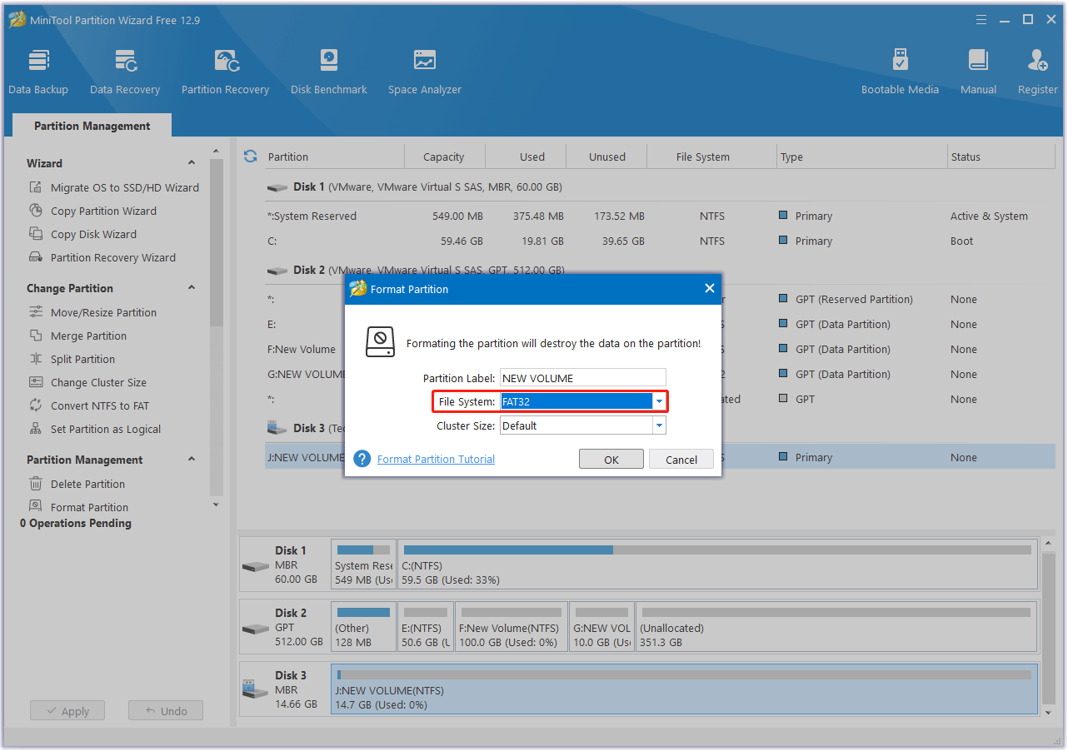Screen dimensions: 1068x751
Task: Choose Move/Resize Partition
Action: [92, 312]
